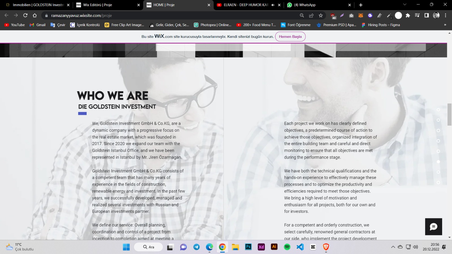452x254 pixels.
Task: Reload the current page
Action: click(x=25, y=16)
